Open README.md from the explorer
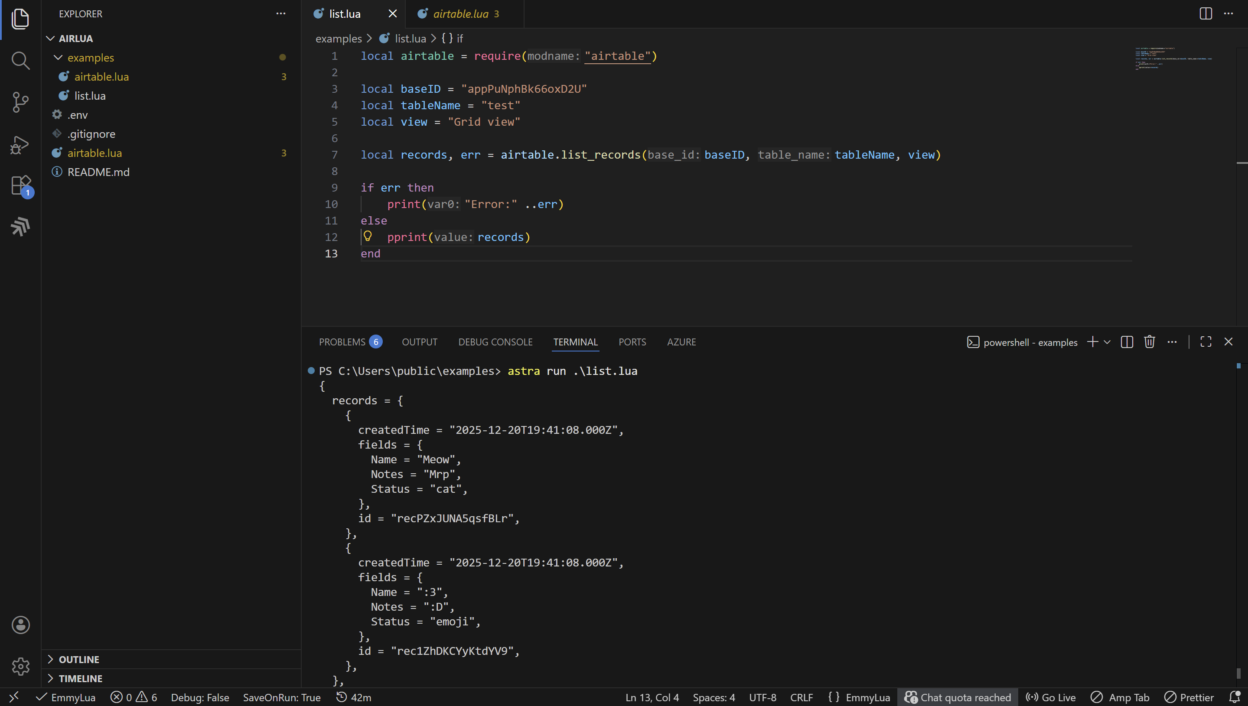Viewport: 1248px width, 706px height. (x=98, y=172)
